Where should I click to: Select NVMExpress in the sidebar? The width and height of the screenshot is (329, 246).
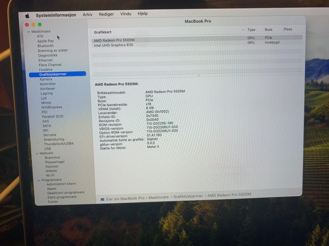52,107
